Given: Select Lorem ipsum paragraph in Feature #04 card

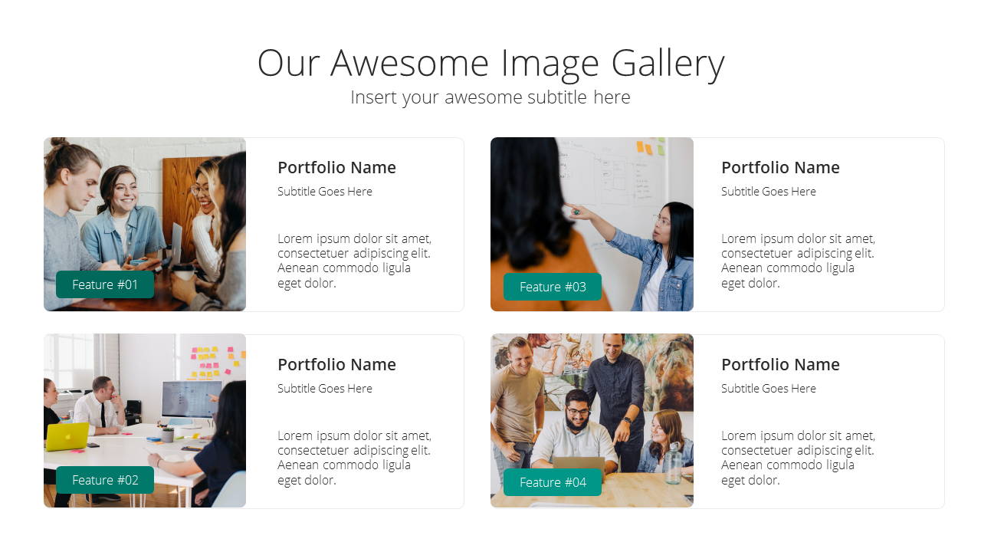Looking at the screenshot, I should 798,458.
